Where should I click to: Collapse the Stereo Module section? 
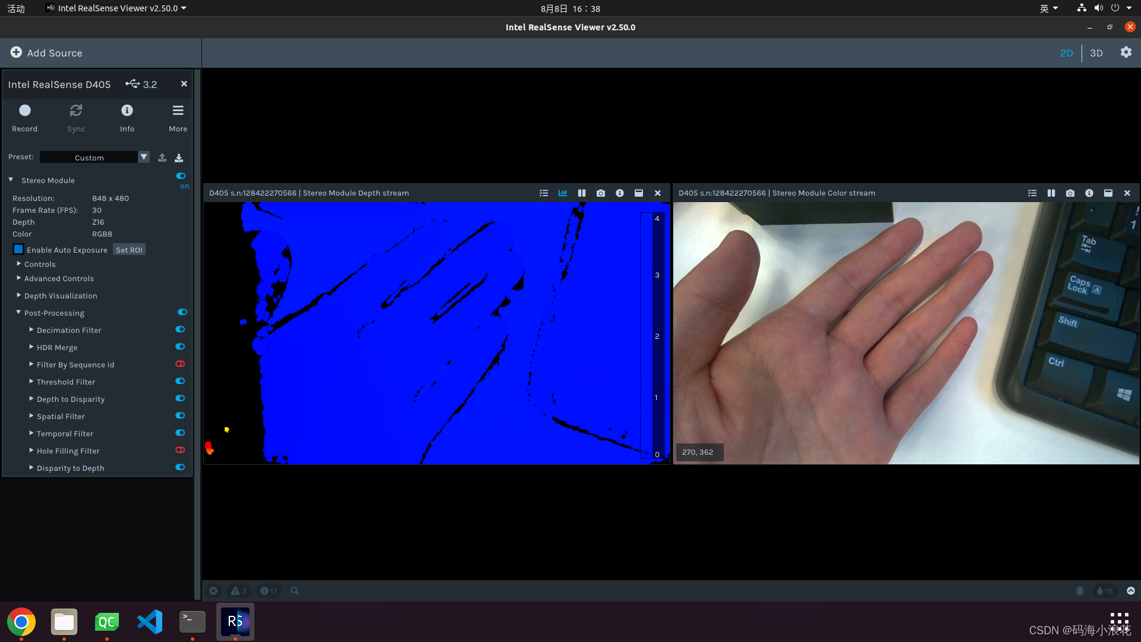[11, 180]
